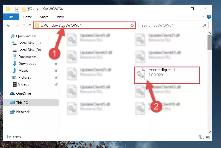This screenshot has width=221, height=148.
Task: Go back with the left arrow
Action: (x=9, y=25)
